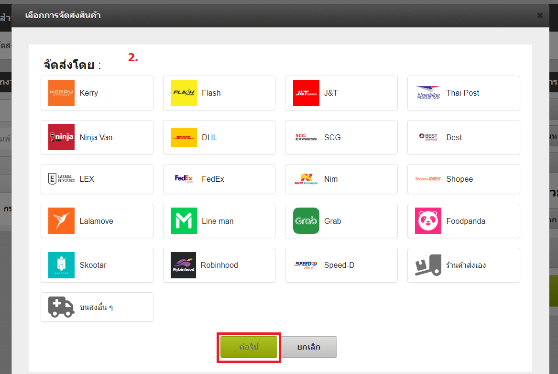
Task: Click the green Grab logo
Action: tap(306, 220)
